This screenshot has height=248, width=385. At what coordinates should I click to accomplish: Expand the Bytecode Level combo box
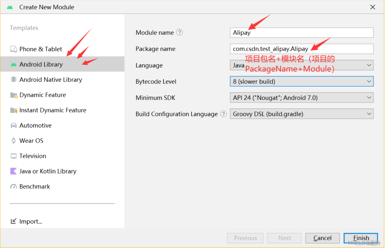[x=302, y=81]
